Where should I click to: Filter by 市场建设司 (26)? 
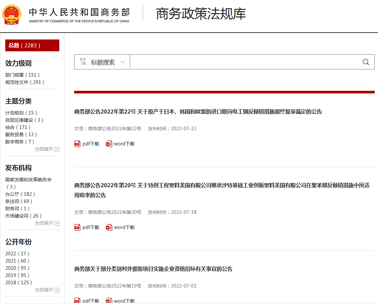tap(23, 216)
